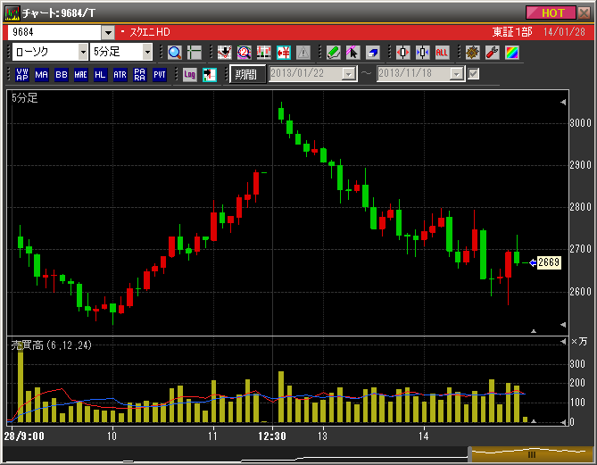Turn on the BB Bollinger Bands indicator

[x=61, y=74]
